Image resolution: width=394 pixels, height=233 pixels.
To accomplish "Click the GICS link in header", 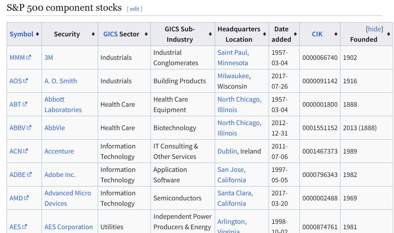I will tap(110, 34).
